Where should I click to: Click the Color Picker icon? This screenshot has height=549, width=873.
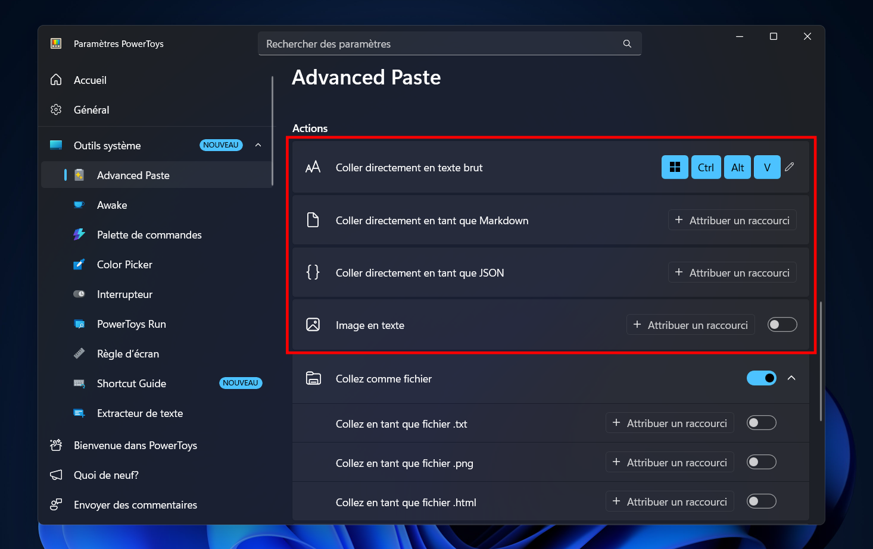click(x=79, y=264)
